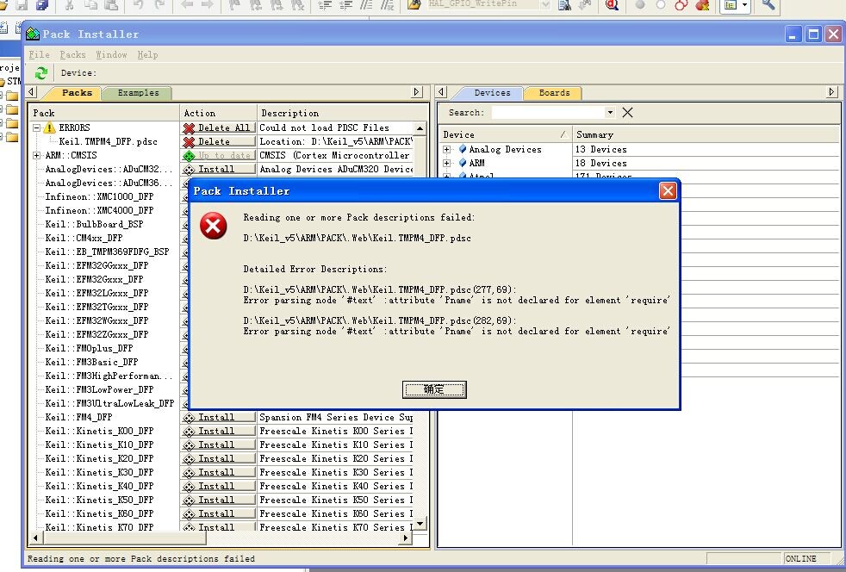Select the Keil::FM3LowPower_DFP pack row
846x572 pixels.
pyautogui.click(x=99, y=389)
